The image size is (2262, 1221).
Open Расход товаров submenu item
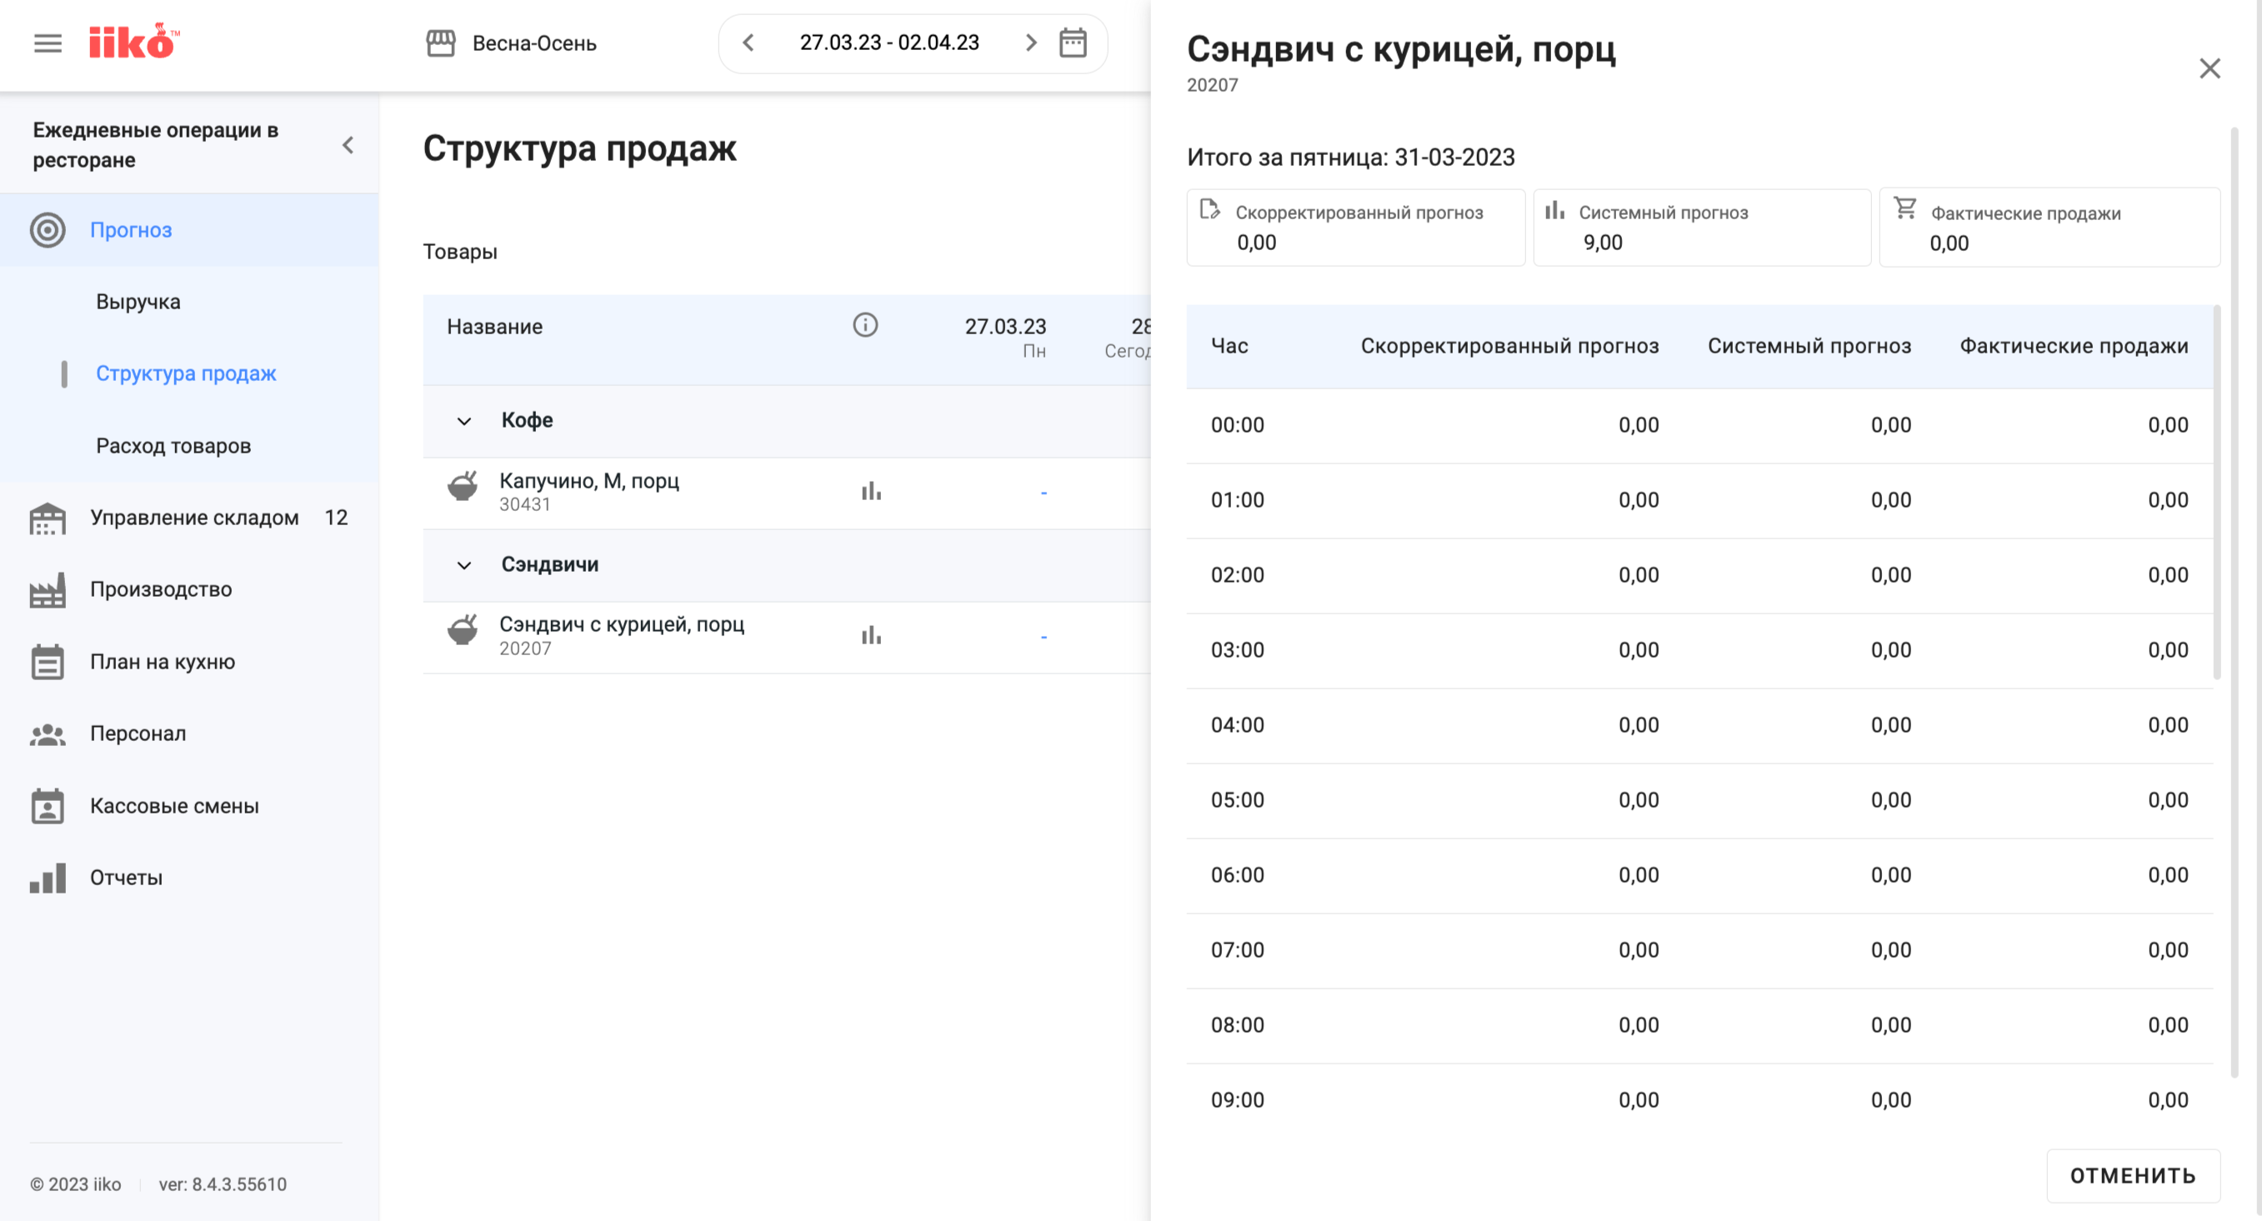pyautogui.click(x=173, y=446)
